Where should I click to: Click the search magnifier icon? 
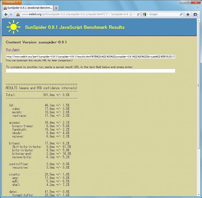click(x=181, y=14)
